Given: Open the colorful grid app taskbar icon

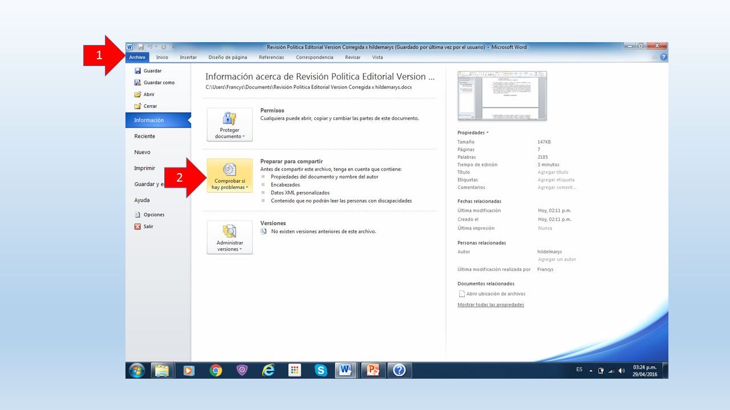Looking at the screenshot, I should pyautogui.click(x=294, y=371).
